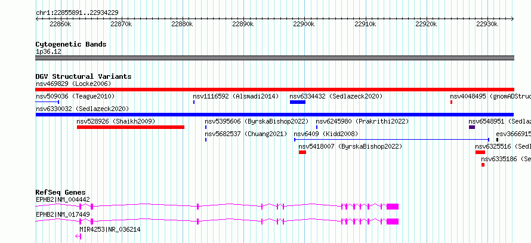Click the 22870k ruler tick label
The width and height of the screenshot is (531, 243).
(121, 24)
